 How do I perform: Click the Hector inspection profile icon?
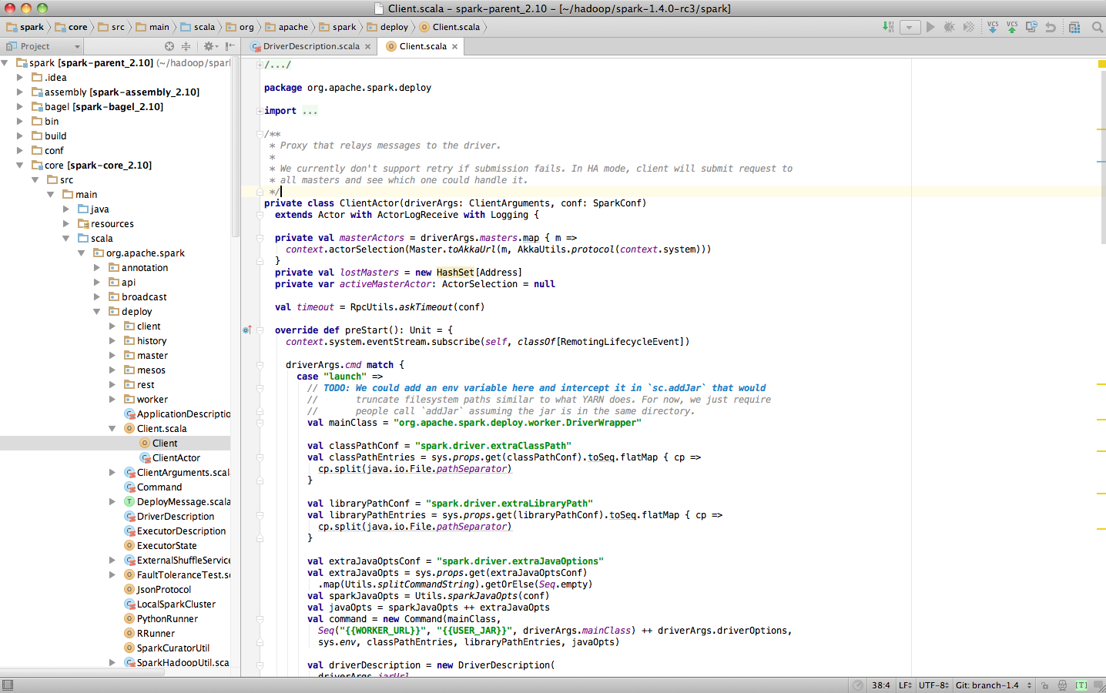point(1062,685)
